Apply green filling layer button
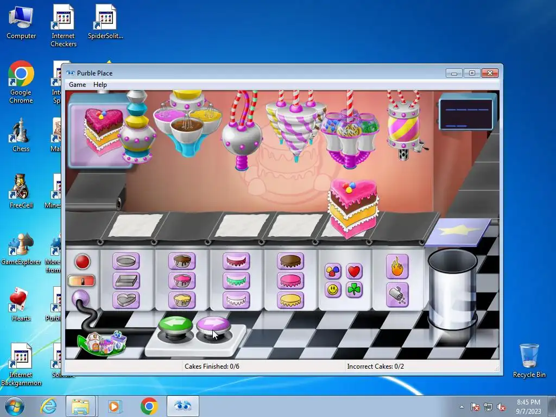The width and height of the screenshot is (556, 417). click(236, 281)
